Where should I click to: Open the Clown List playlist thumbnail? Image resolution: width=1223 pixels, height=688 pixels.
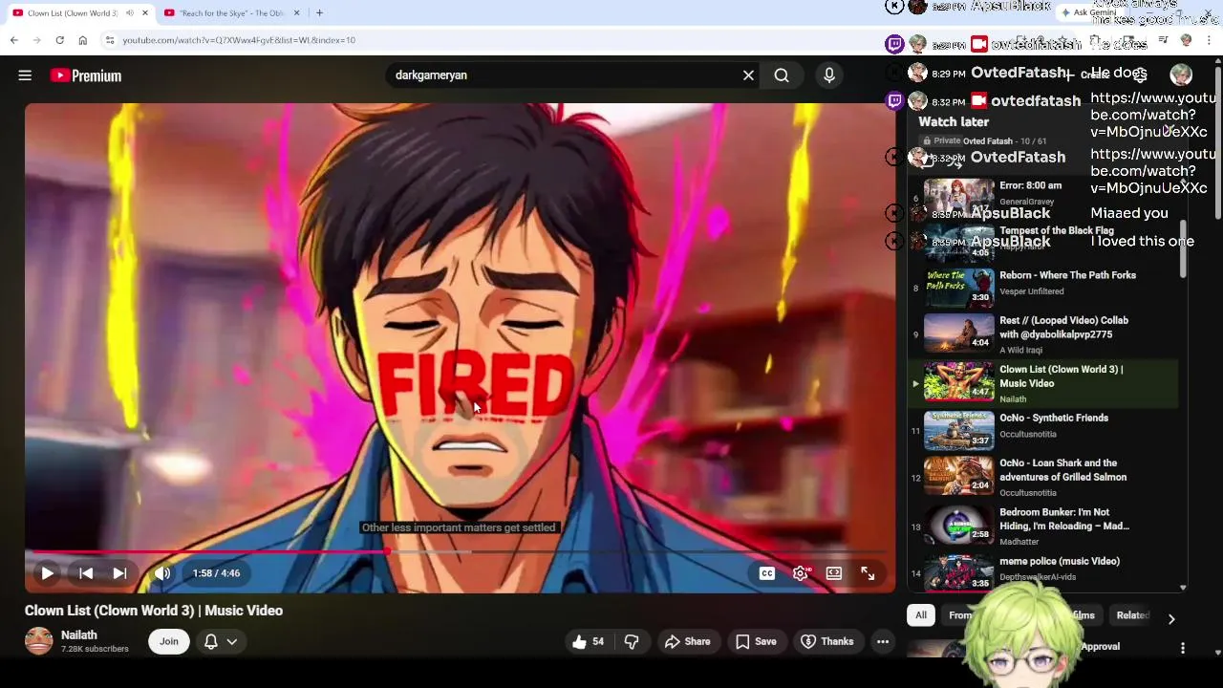point(958,380)
